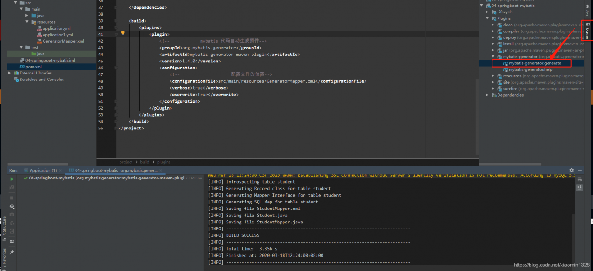The image size is (593, 271).
Task: Click the scroll to end console icon
Action: coord(579,187)
